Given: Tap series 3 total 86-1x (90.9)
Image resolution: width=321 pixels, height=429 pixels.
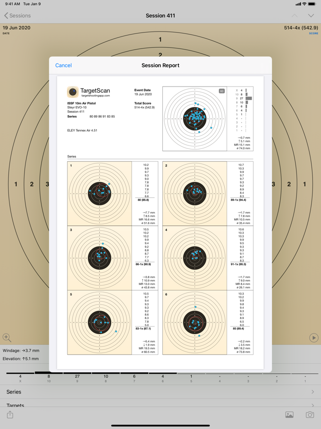Looking at the screenshot, I should click(x=143, y=264).
